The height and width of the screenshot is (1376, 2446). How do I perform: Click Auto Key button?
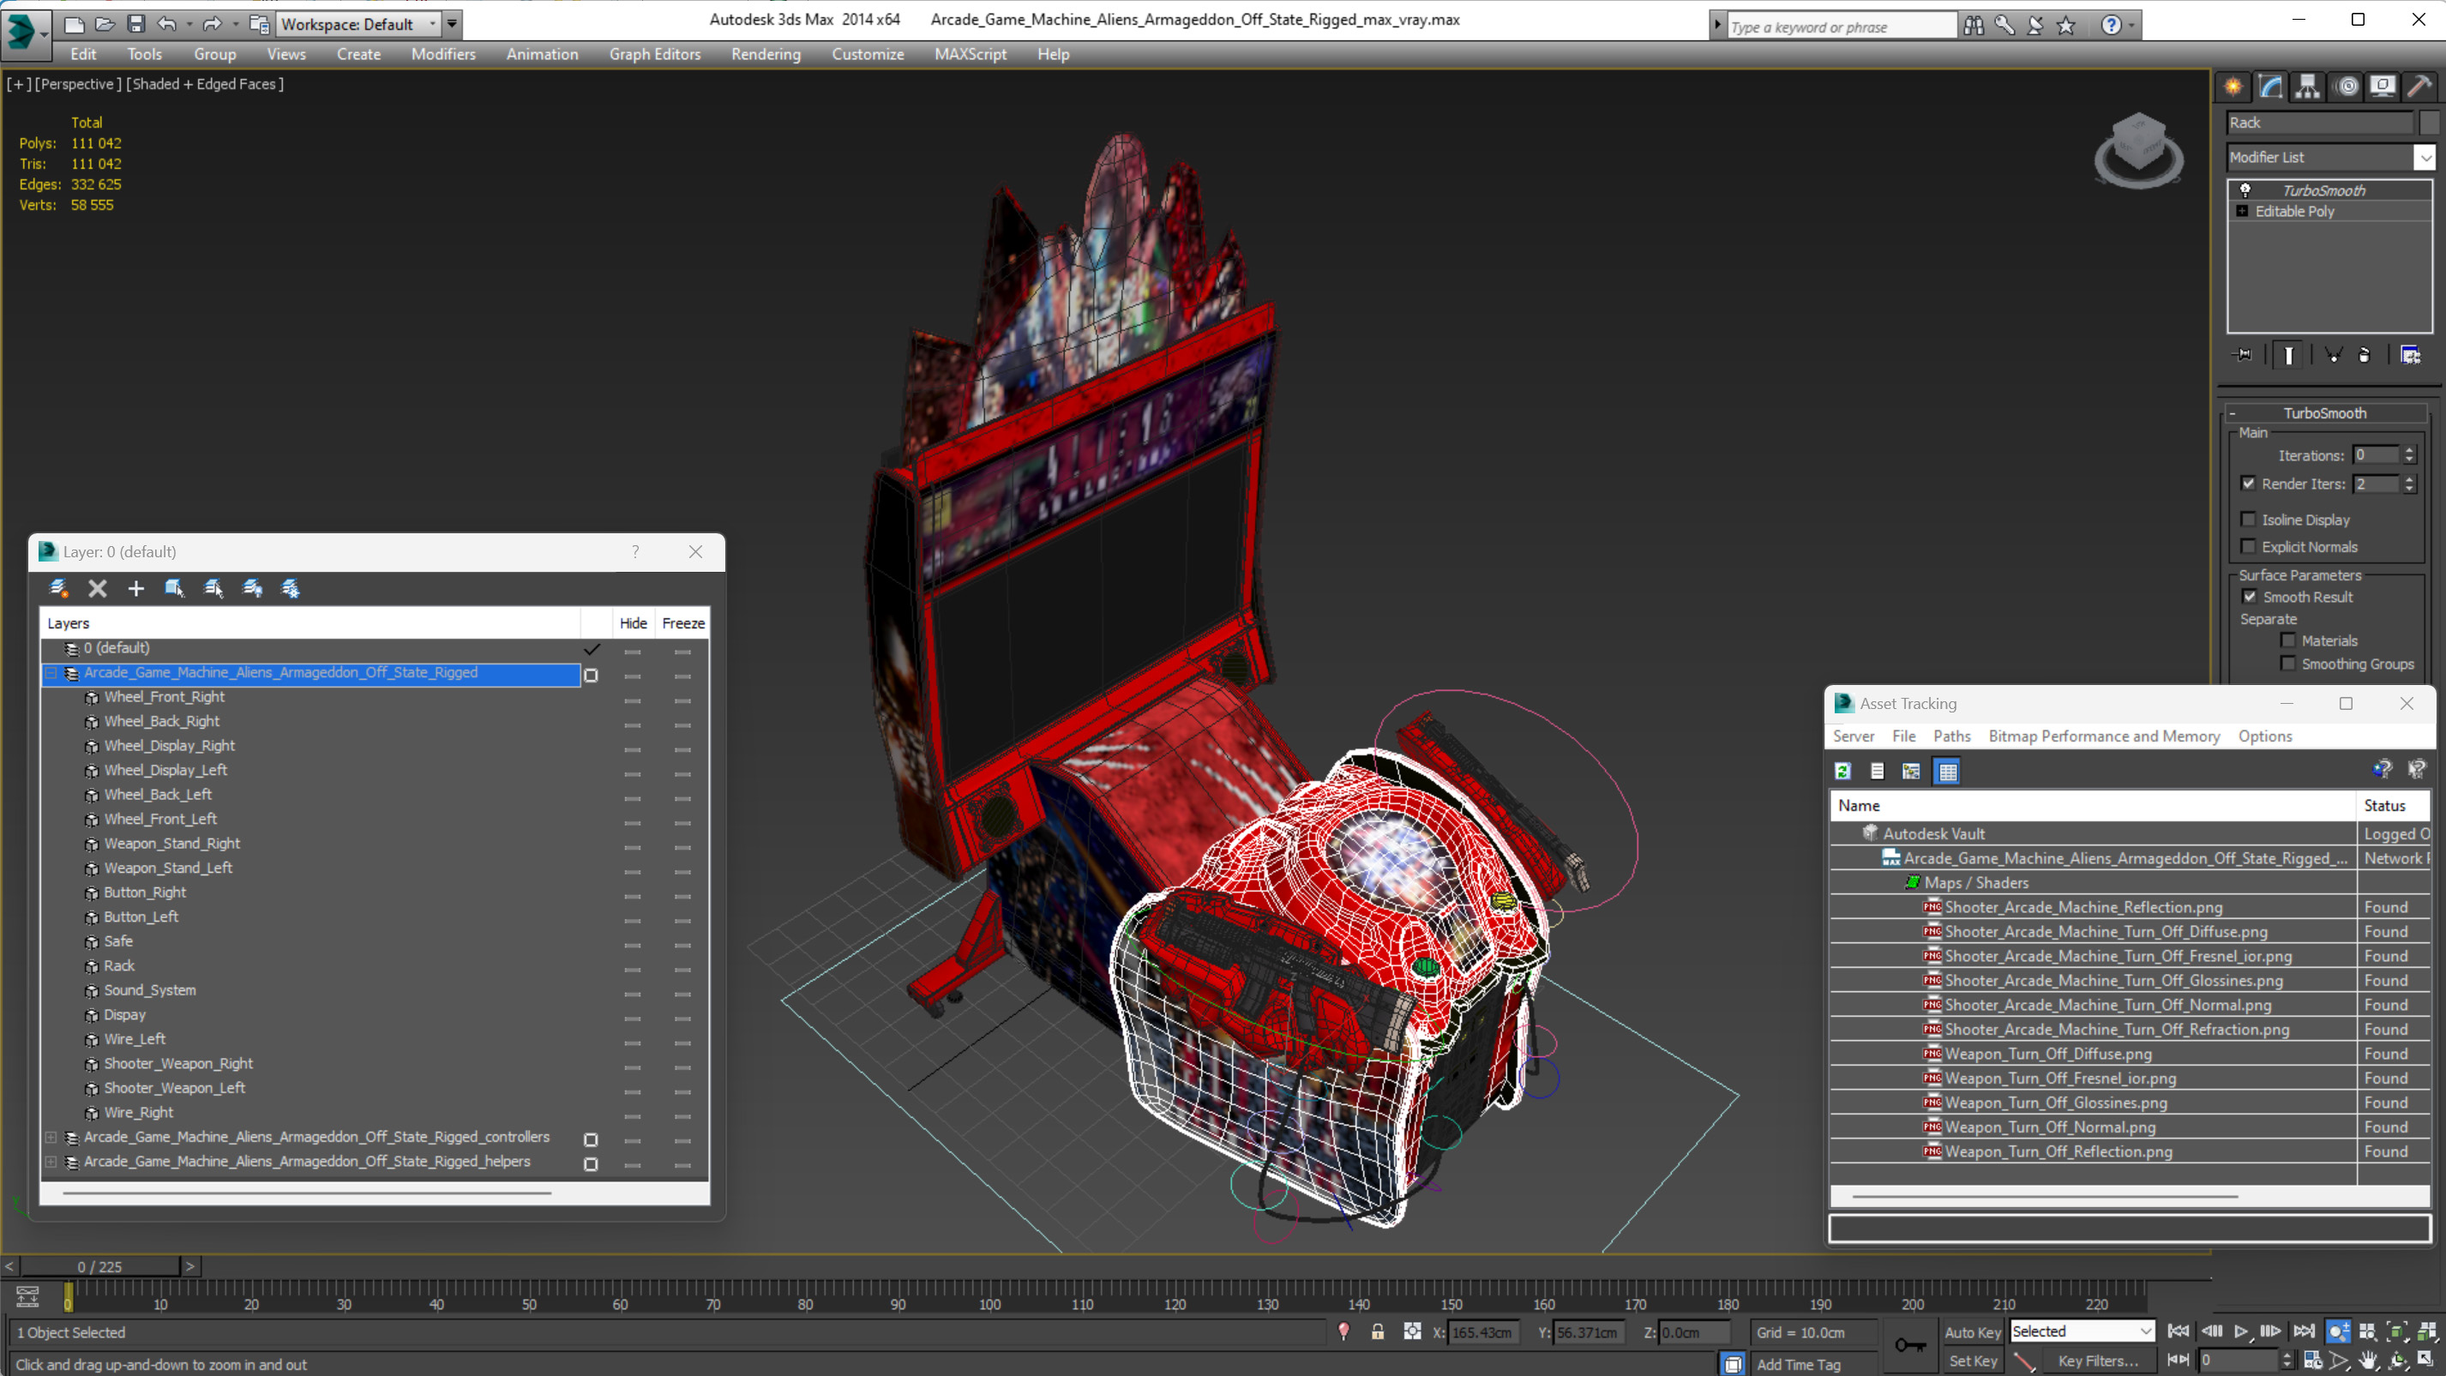(1972, 1332)
